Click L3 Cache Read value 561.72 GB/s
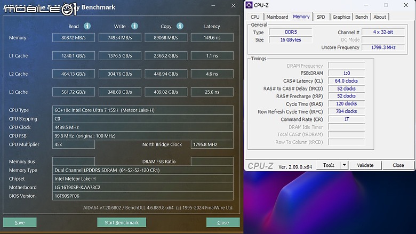 coord(74,92)
